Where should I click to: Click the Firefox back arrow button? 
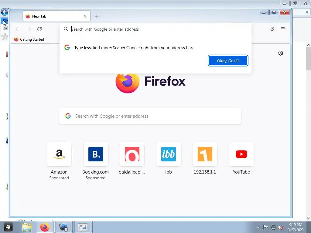coord(17,29)
